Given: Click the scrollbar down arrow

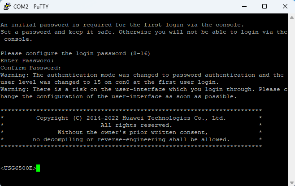Looking at the screenshot, I should pos(291,183).
